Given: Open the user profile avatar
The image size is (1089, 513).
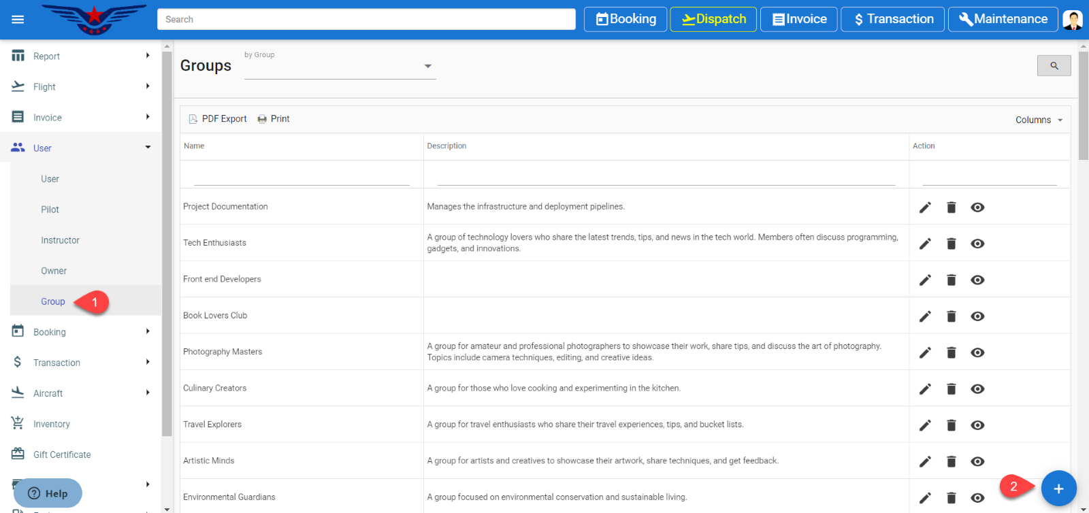Looking at the screenshot, I should click(1073, 19).
